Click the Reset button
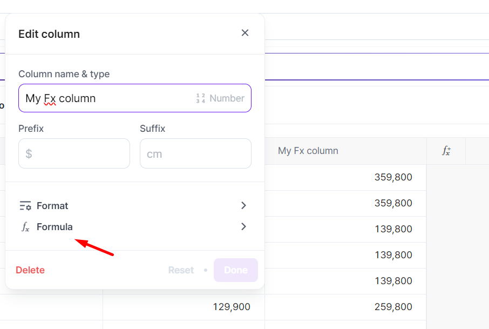The width and height of the screenshot is (489, 329). point(181,270)
